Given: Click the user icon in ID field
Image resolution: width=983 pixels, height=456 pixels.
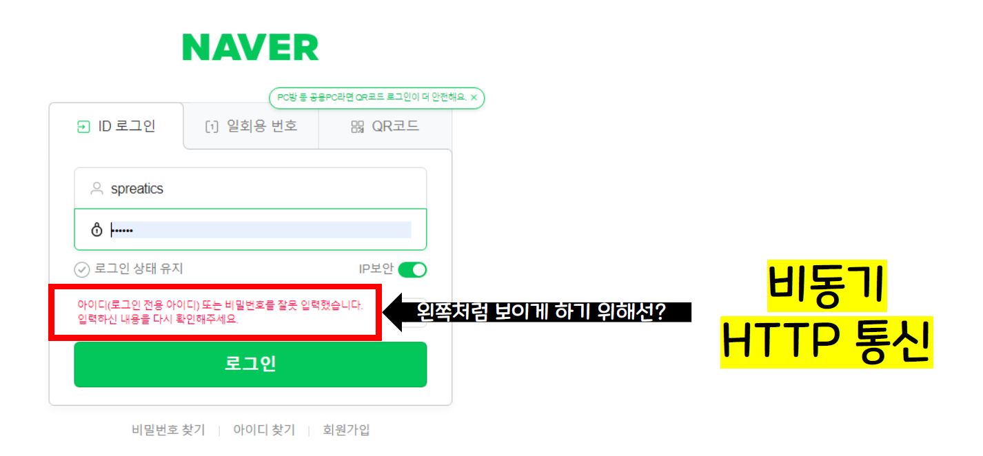Looking at the screenshot, I should click(x=97, y=188).
